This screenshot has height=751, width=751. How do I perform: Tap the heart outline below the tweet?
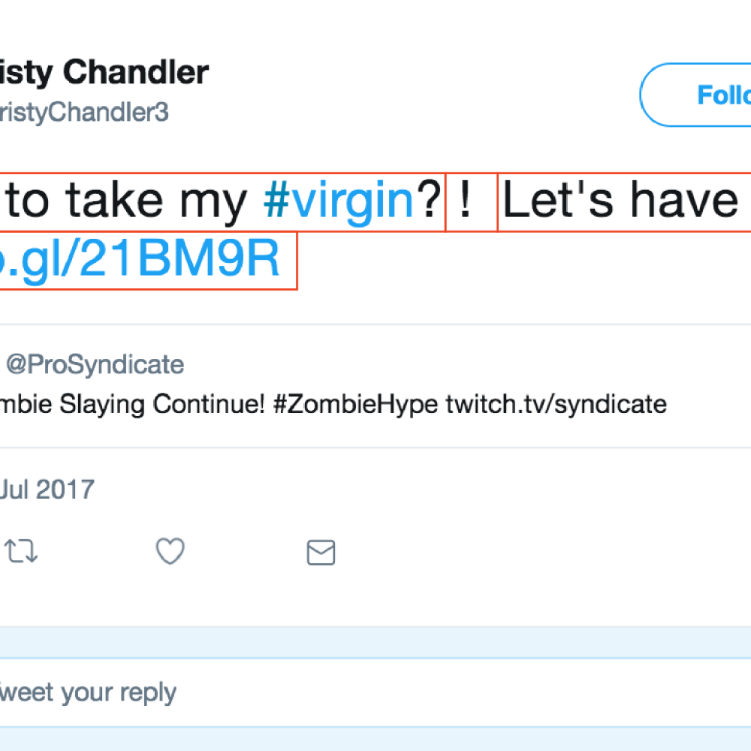(170, 552)
